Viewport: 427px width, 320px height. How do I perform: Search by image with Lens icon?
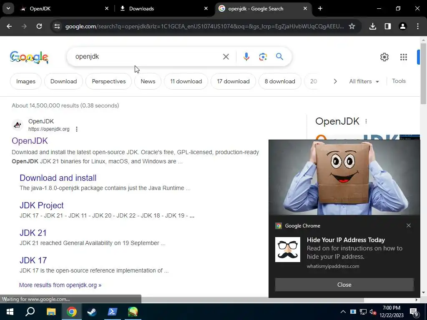click(x=263, y=57)
